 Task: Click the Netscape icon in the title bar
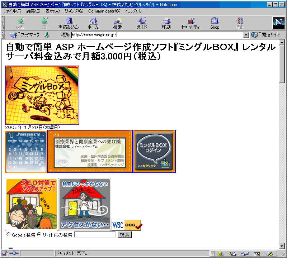pos(5,5)
